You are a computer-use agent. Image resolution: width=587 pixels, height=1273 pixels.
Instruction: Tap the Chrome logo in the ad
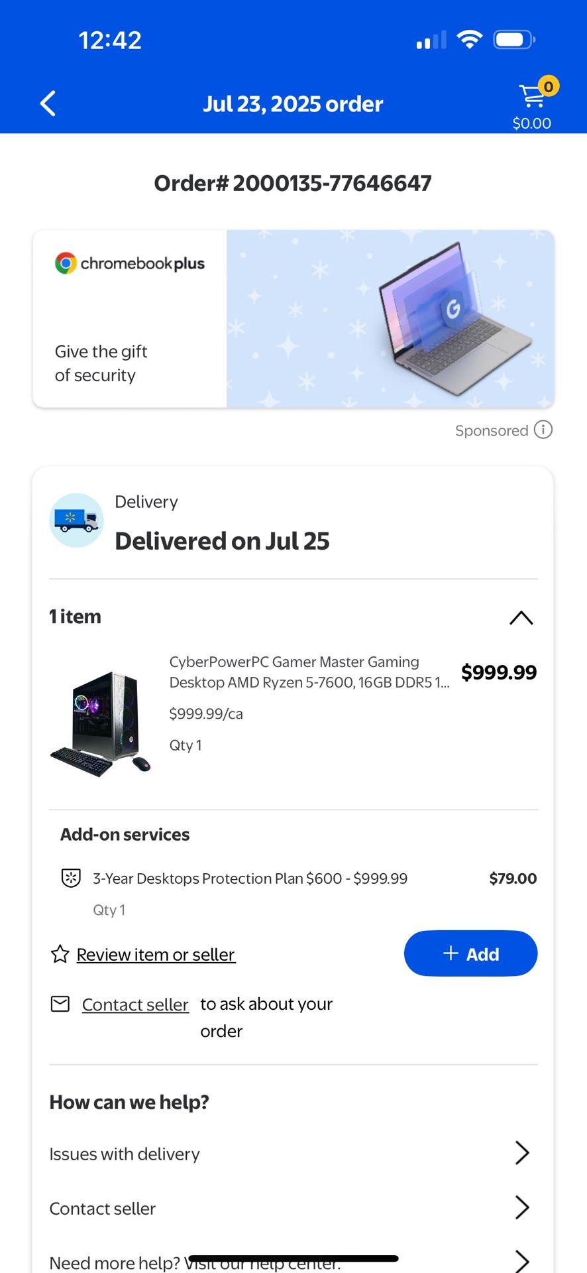[66, 263]
